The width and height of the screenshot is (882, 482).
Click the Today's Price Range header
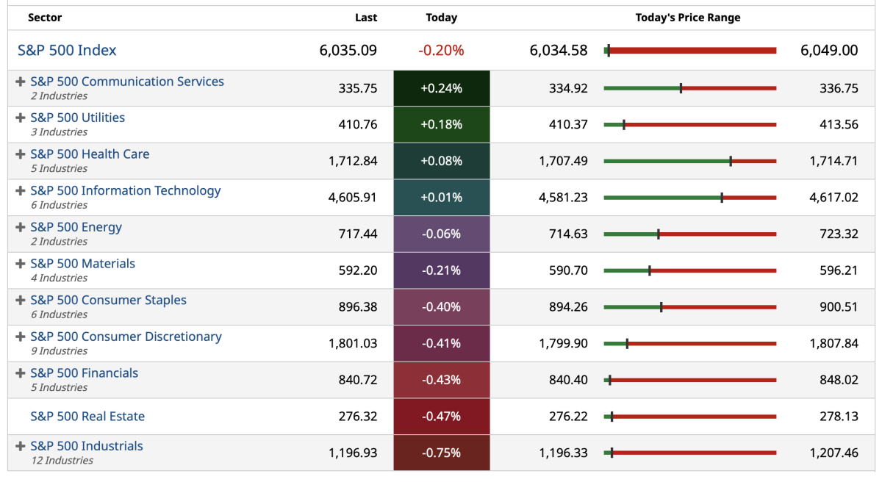click(688, 18)
